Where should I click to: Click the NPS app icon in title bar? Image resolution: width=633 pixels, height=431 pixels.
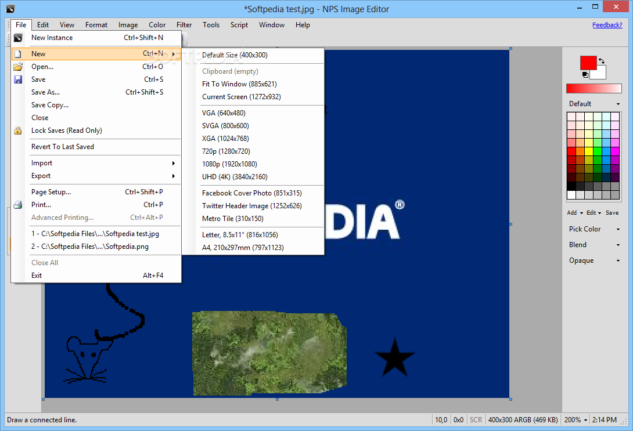[10, 9]
